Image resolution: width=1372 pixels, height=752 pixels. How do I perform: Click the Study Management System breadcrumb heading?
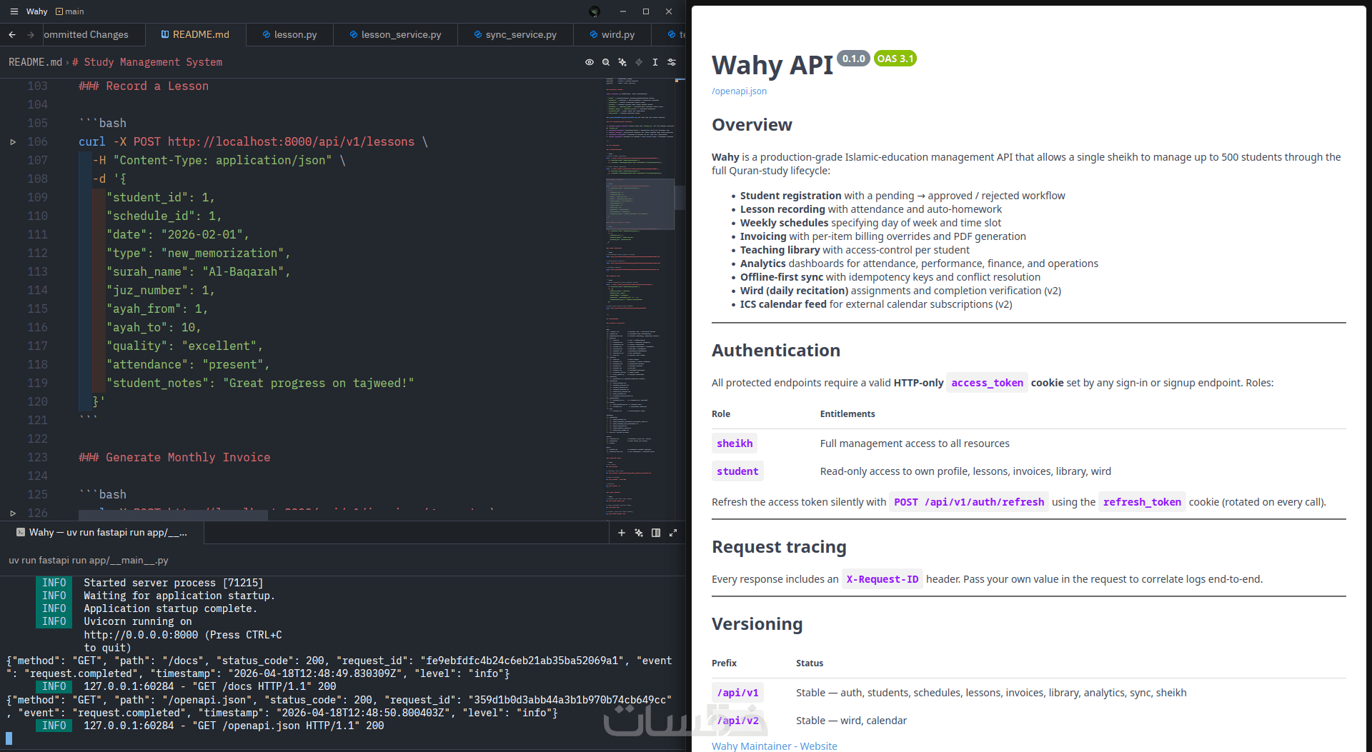(147, 62)
